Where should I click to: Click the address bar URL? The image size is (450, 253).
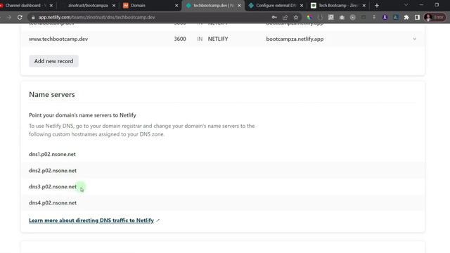click(x=97, y=17)
